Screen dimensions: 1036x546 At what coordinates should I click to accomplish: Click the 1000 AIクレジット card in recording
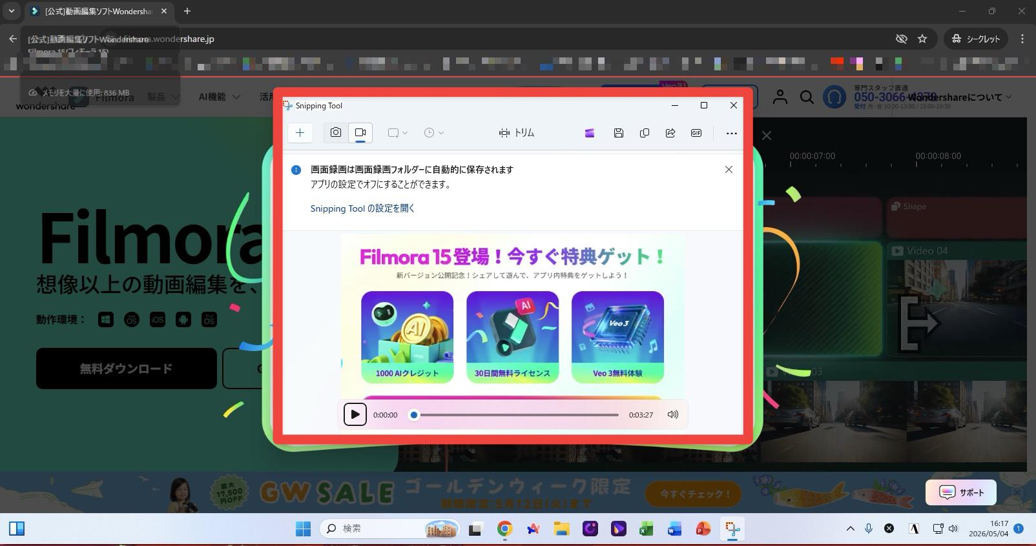pyautogui.click(x=407, y=336)
